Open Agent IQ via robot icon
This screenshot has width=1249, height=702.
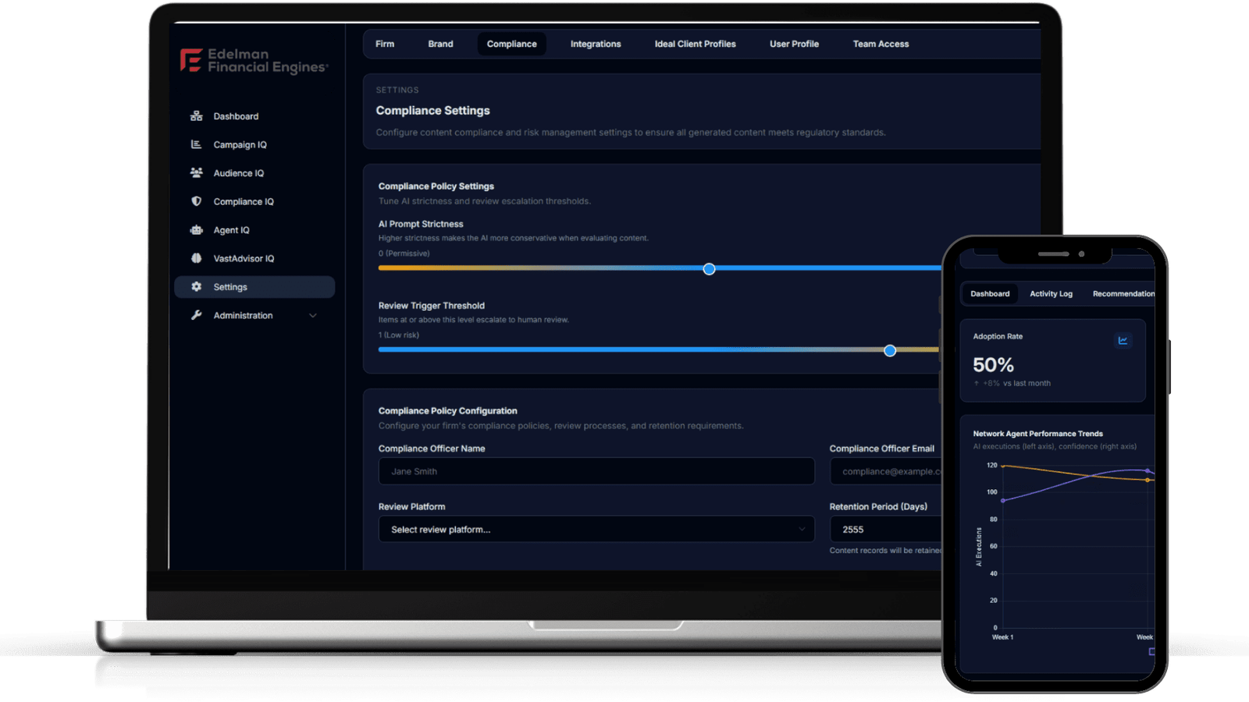tap(196, 230)
